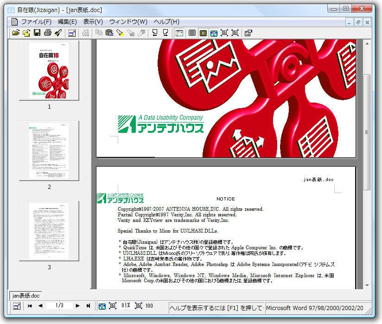Click the page icon with left arrow
Screen dimensions: 382x324
(155, 32)
